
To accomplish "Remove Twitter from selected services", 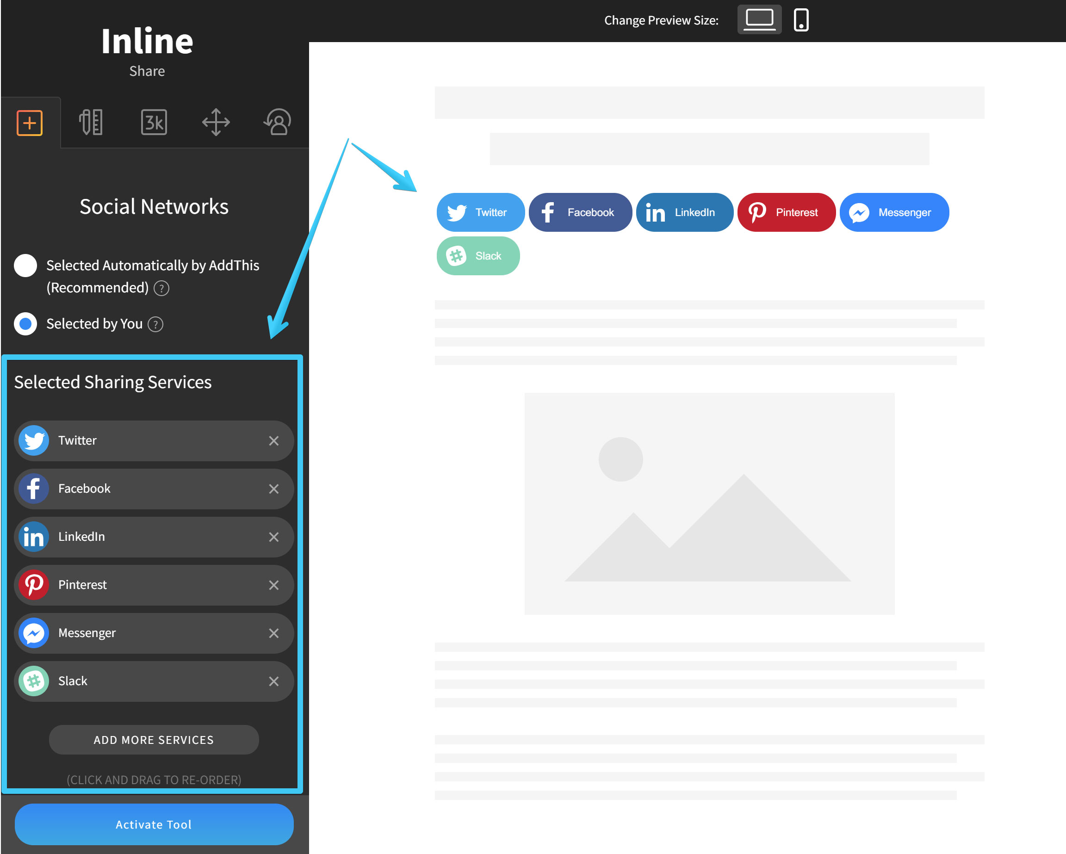I will (x=274, y=440).
